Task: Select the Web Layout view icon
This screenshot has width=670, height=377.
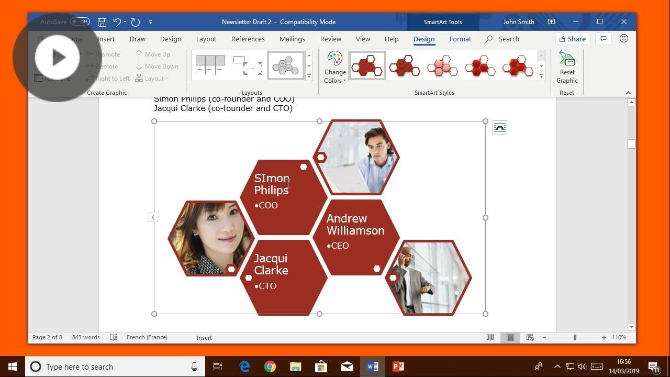Action: 530,337
